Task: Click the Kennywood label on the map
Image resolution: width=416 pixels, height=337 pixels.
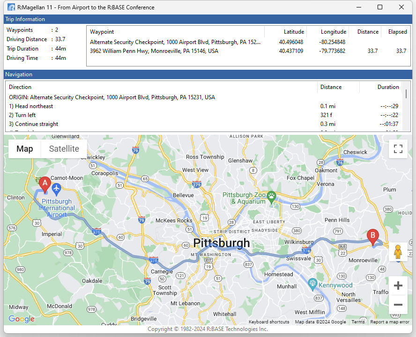Action: point(335,286)
